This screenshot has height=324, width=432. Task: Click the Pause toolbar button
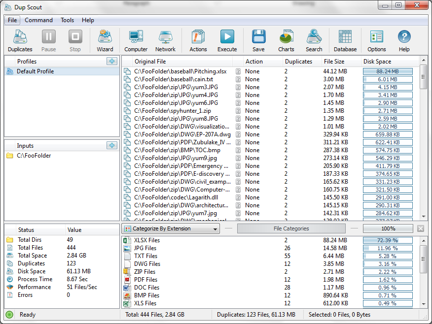49,41
